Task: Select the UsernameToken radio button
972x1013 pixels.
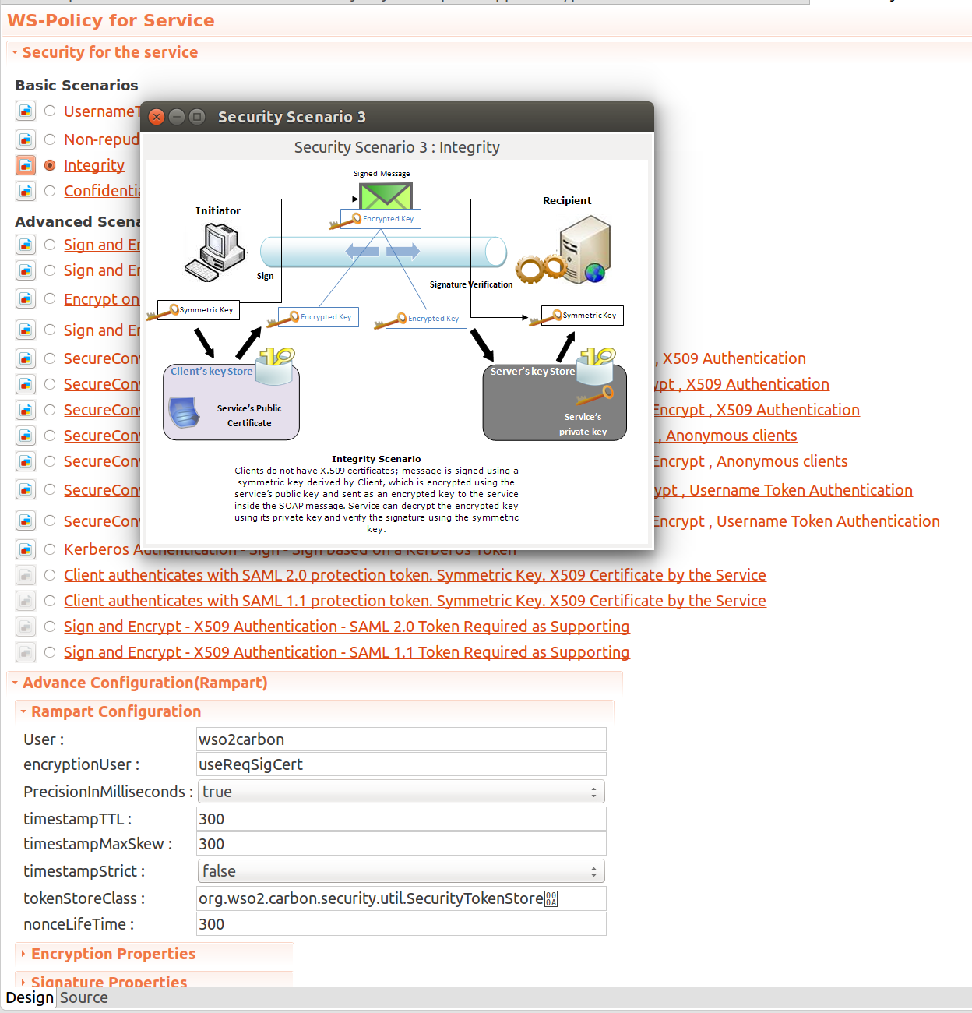Action: 49,111
